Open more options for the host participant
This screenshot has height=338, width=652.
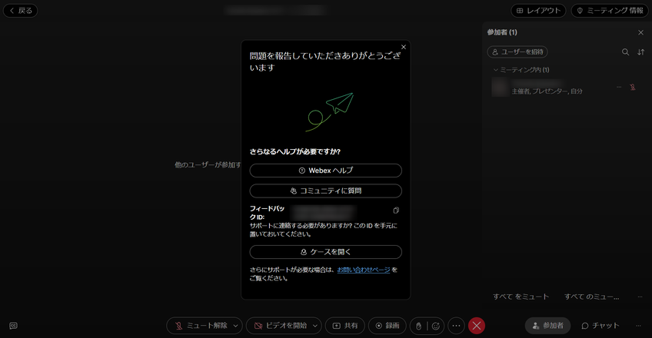pyautogui.click(x=619, y=88)
